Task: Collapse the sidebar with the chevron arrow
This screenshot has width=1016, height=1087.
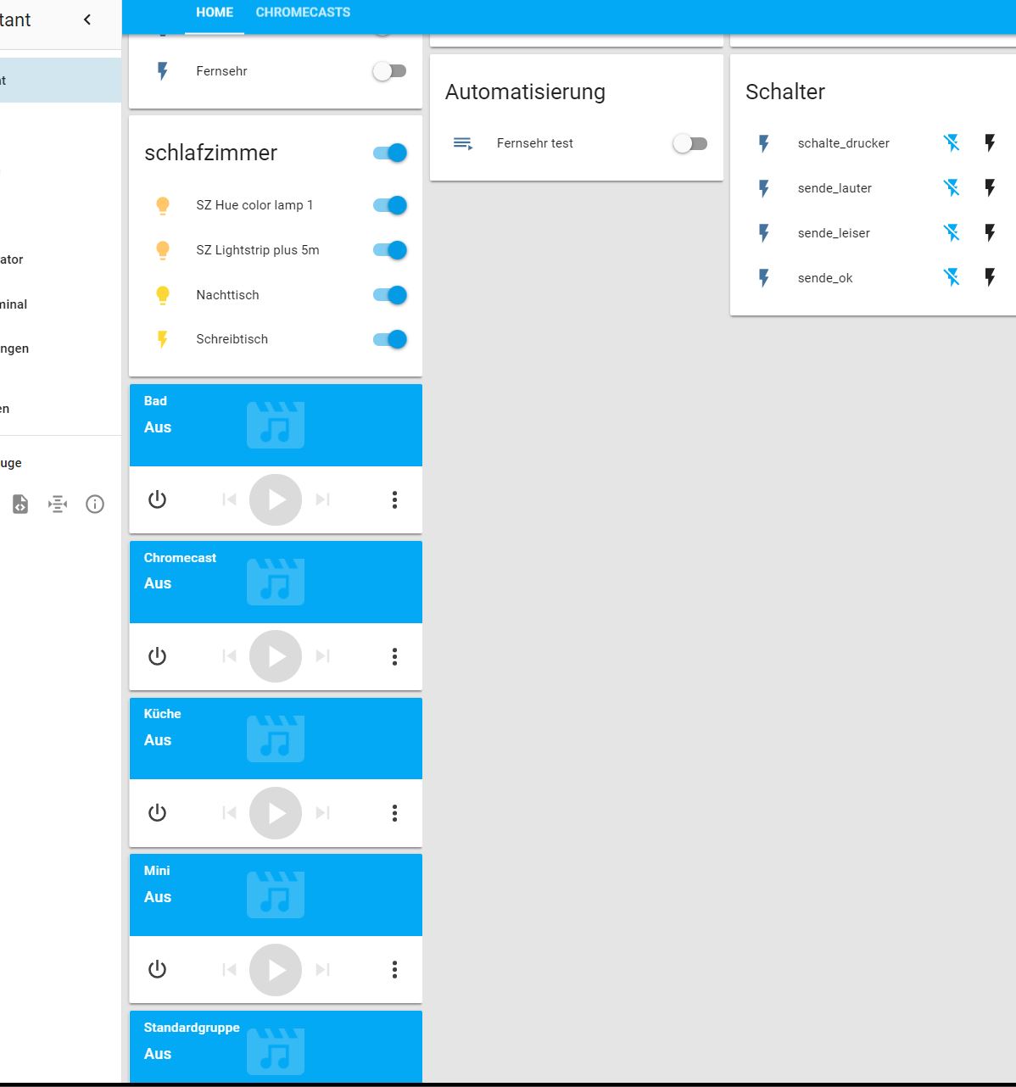Action: tap(87, 20)
